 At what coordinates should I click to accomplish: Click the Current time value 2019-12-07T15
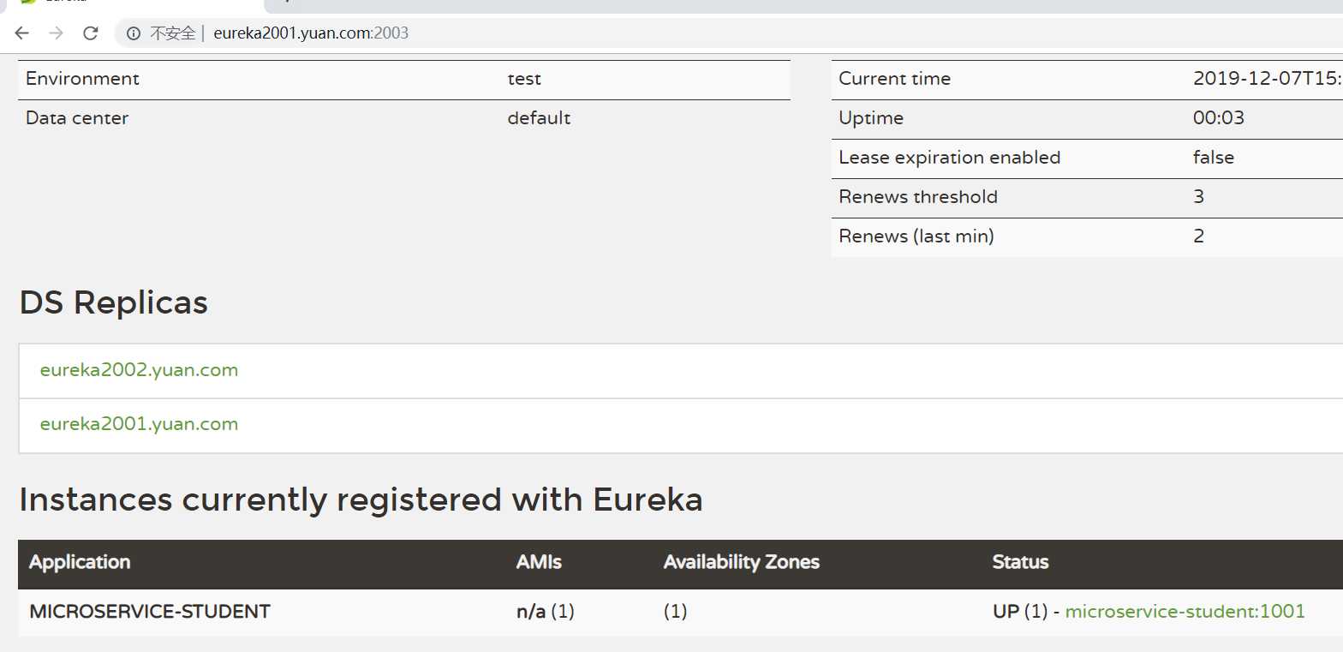click(1267, 79)
